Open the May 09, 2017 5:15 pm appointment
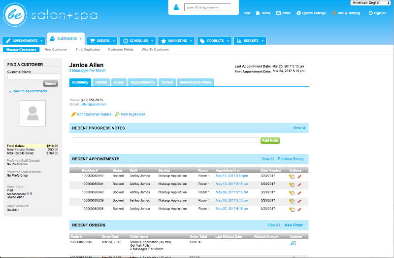Screen dimensions: 394x258 click(x=231, y=192)
